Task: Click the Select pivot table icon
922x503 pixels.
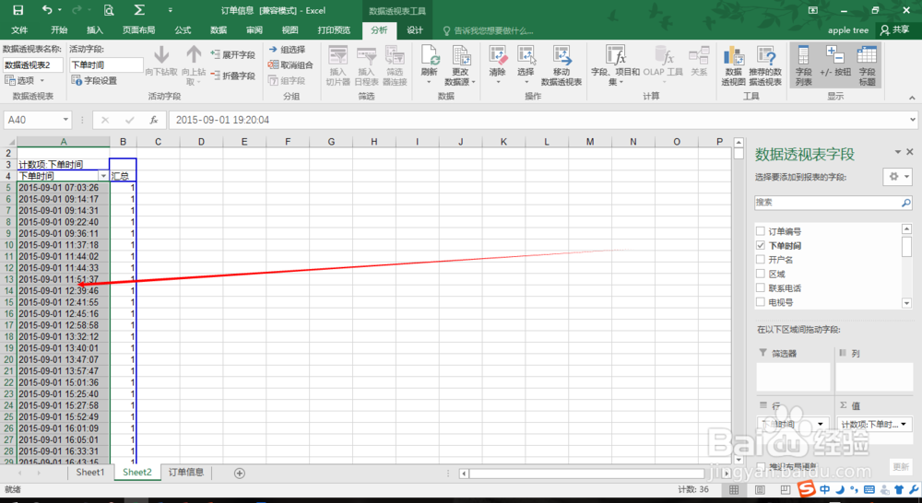Action: pyautogui.click(x=526, y=56)
